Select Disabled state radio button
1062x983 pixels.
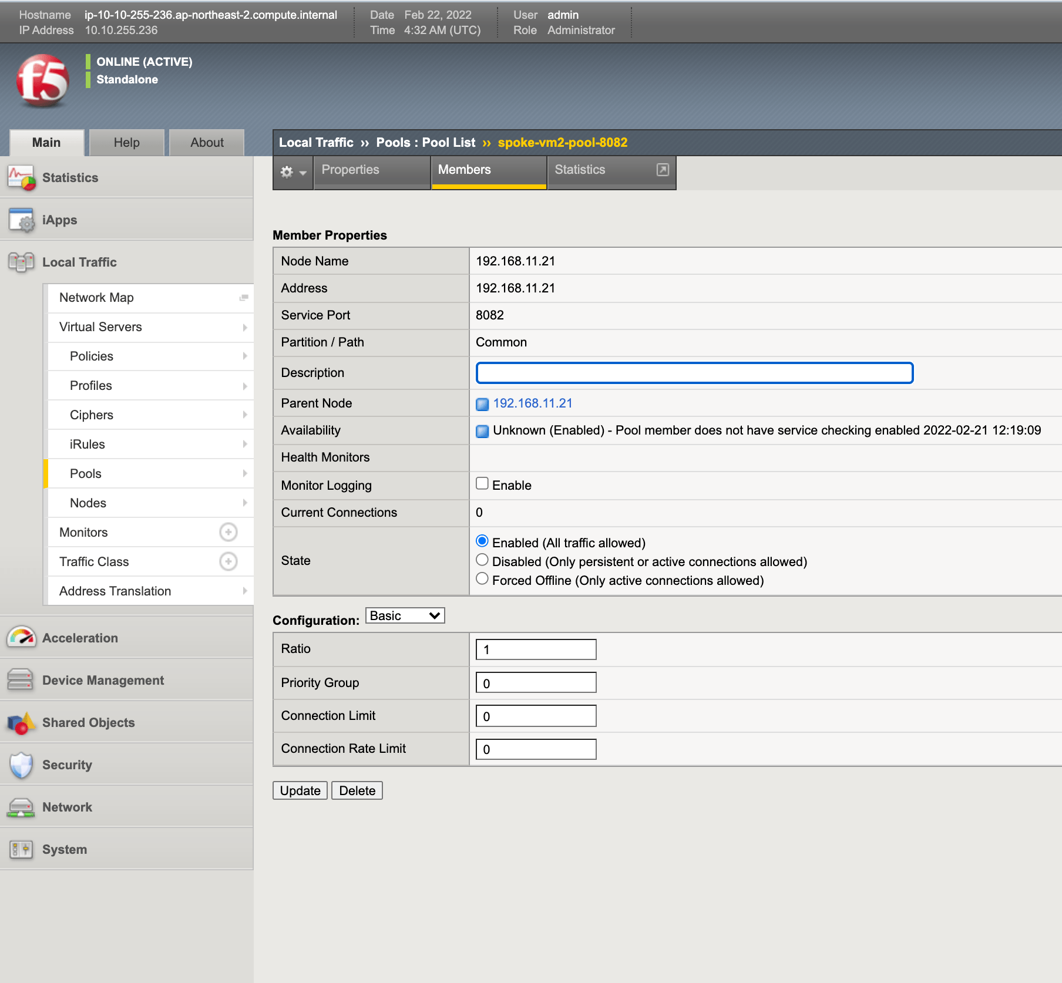coord(482,560)
